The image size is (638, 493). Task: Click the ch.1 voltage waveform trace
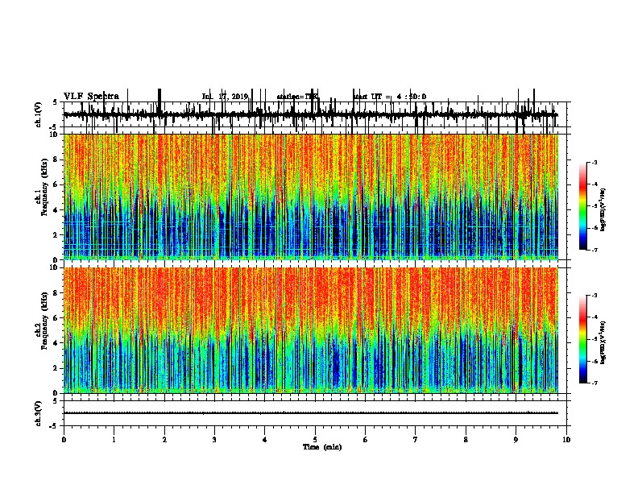(310, 114)
